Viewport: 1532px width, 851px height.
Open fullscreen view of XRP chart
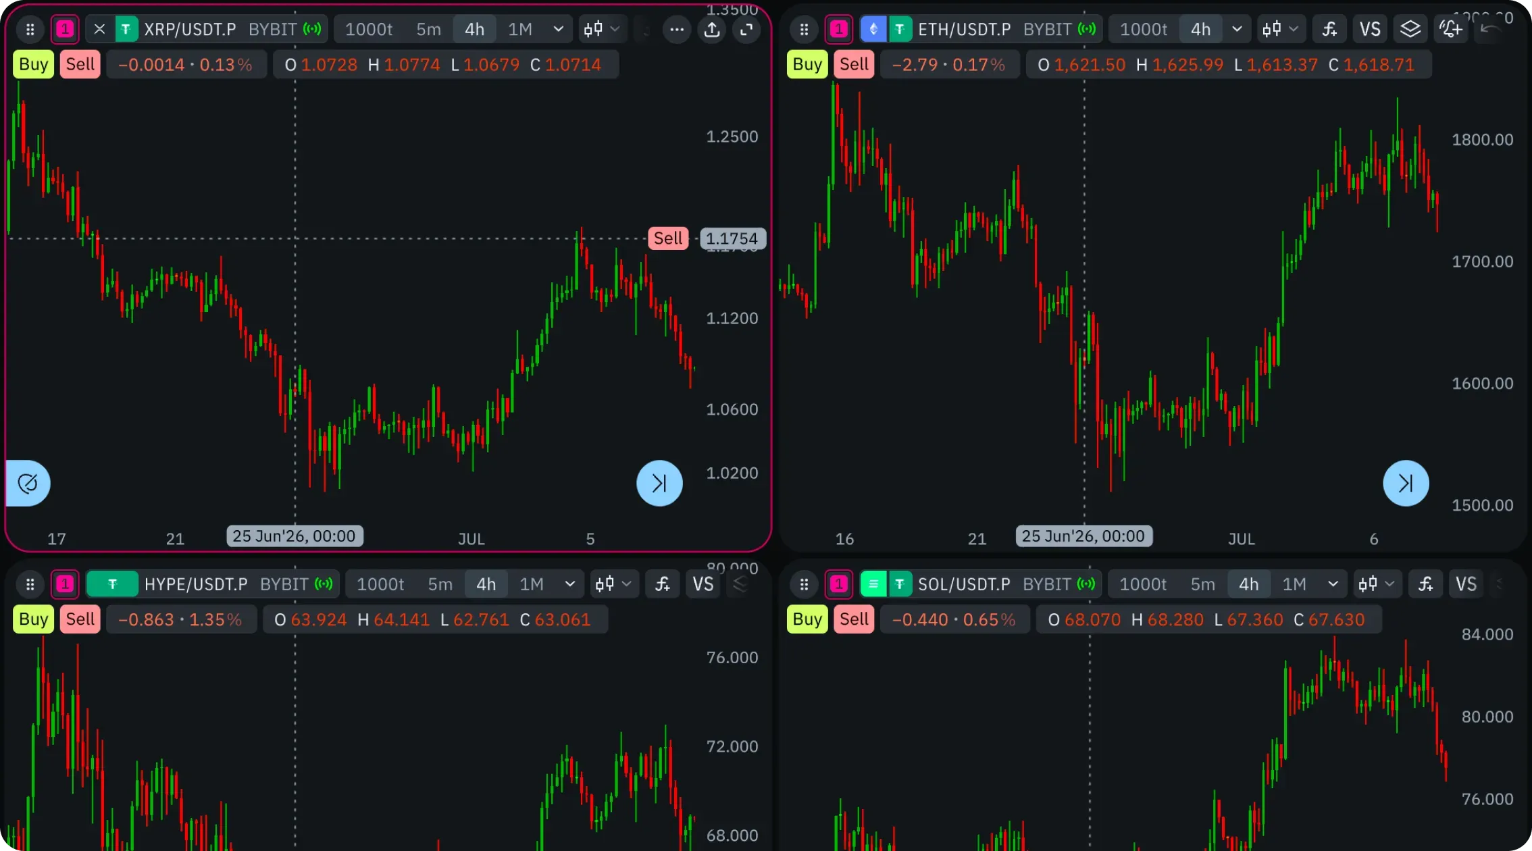tap(746, 30)
